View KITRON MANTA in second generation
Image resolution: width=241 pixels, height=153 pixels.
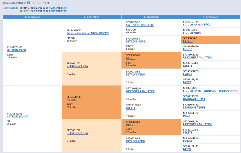click(x=77, y=66)
